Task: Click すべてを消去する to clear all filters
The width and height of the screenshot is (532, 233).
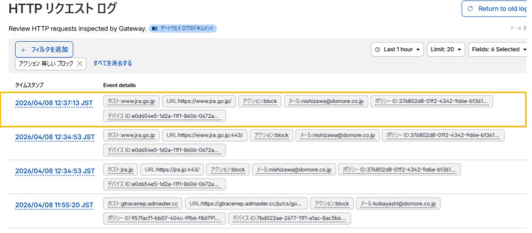Action: (113, 63)
